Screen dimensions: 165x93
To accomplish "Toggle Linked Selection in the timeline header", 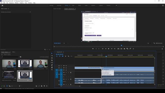I will (x=63, y=56).
